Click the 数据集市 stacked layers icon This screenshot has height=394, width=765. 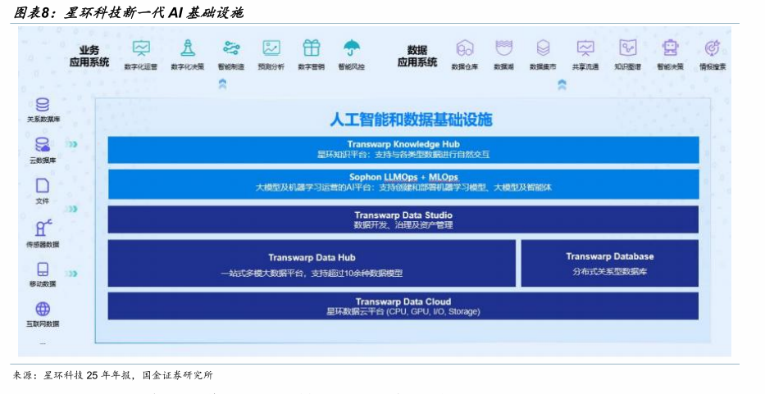[x=543, y=48]
